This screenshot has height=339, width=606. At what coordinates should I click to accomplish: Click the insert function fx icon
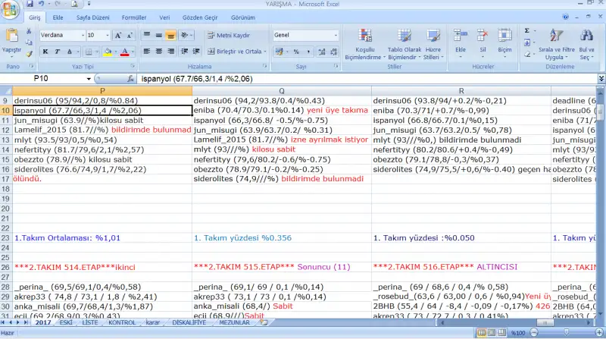(130, 78)
